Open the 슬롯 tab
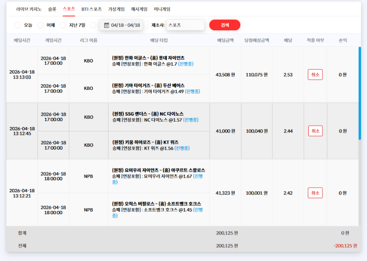The height and width of the screenshot is (261, 367). coord(52,9)
